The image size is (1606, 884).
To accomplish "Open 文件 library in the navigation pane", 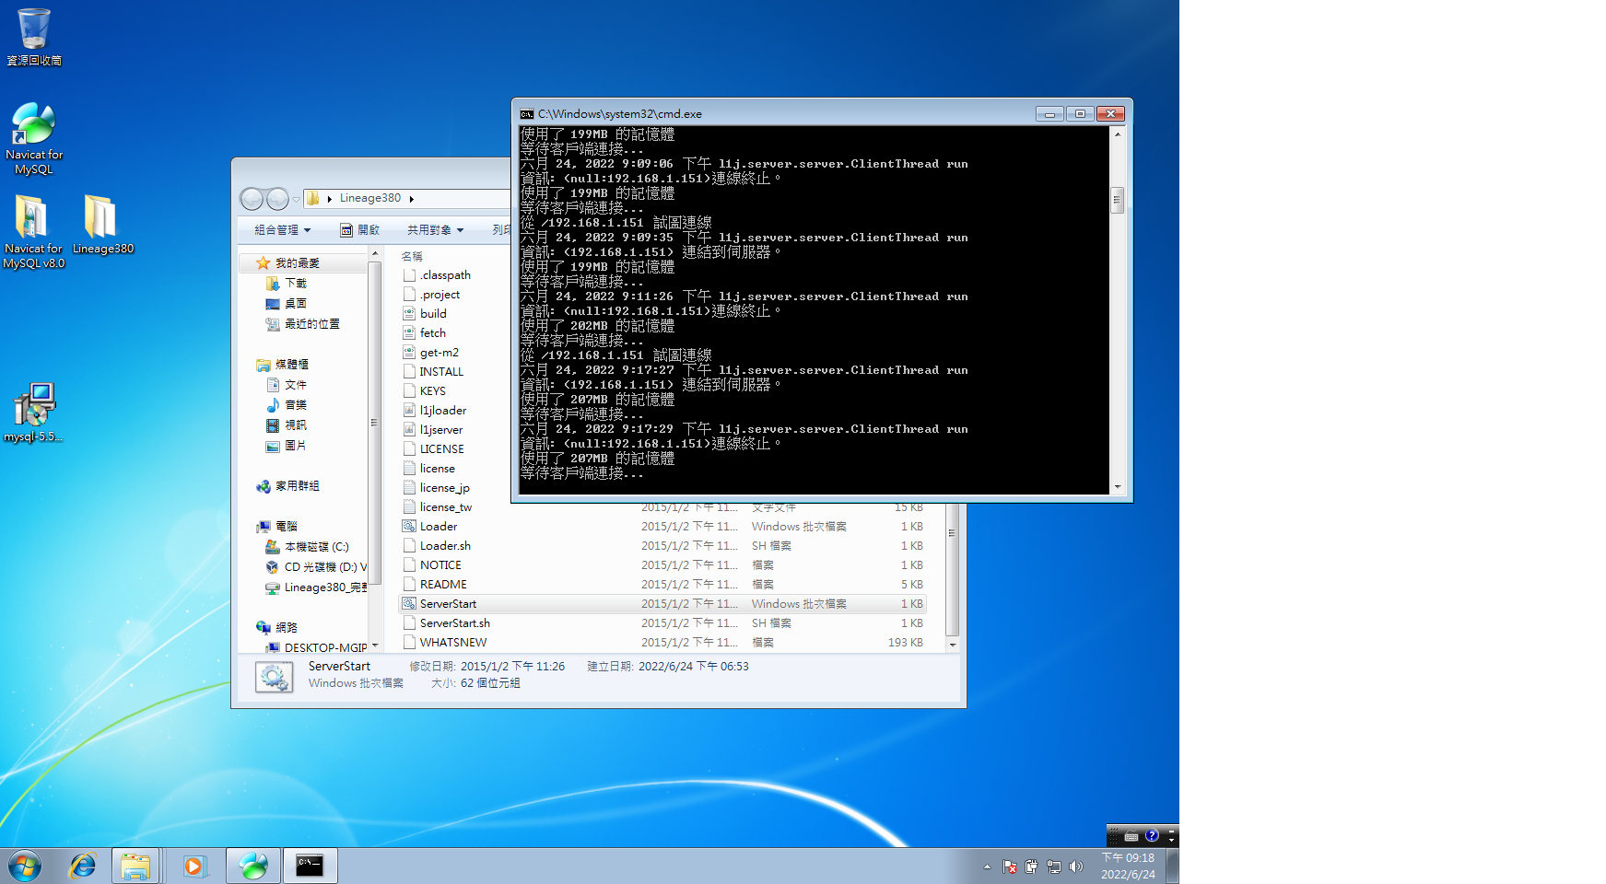I will (x=286, y=385).
